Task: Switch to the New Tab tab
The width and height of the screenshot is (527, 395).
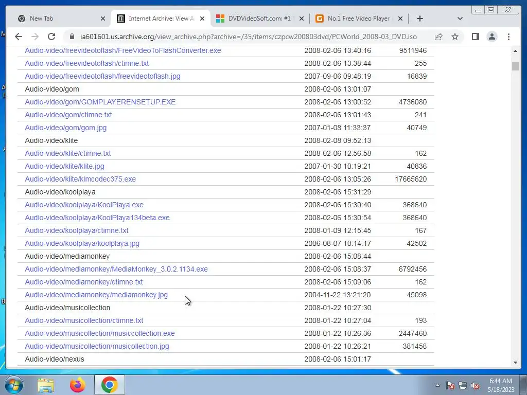Action: point(61,19)
